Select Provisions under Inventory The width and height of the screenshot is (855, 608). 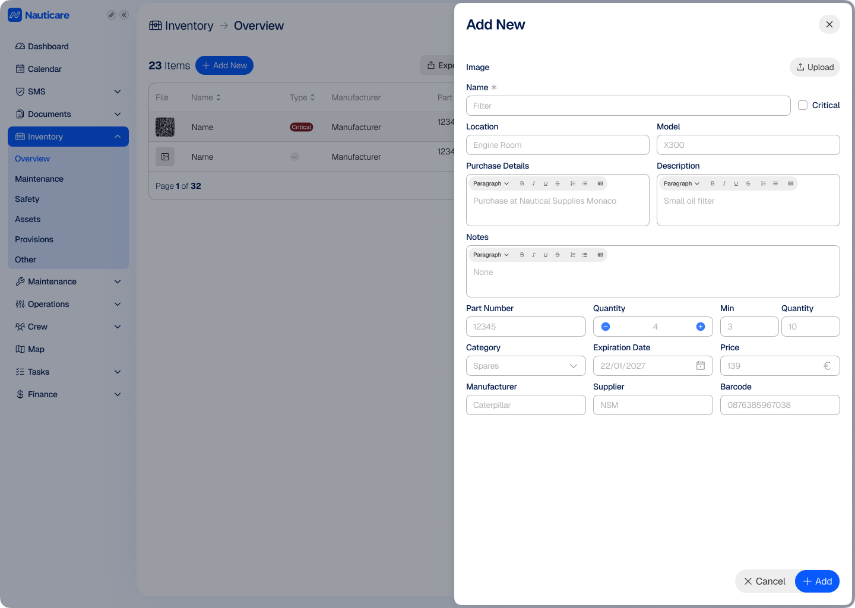coord(34,239)
